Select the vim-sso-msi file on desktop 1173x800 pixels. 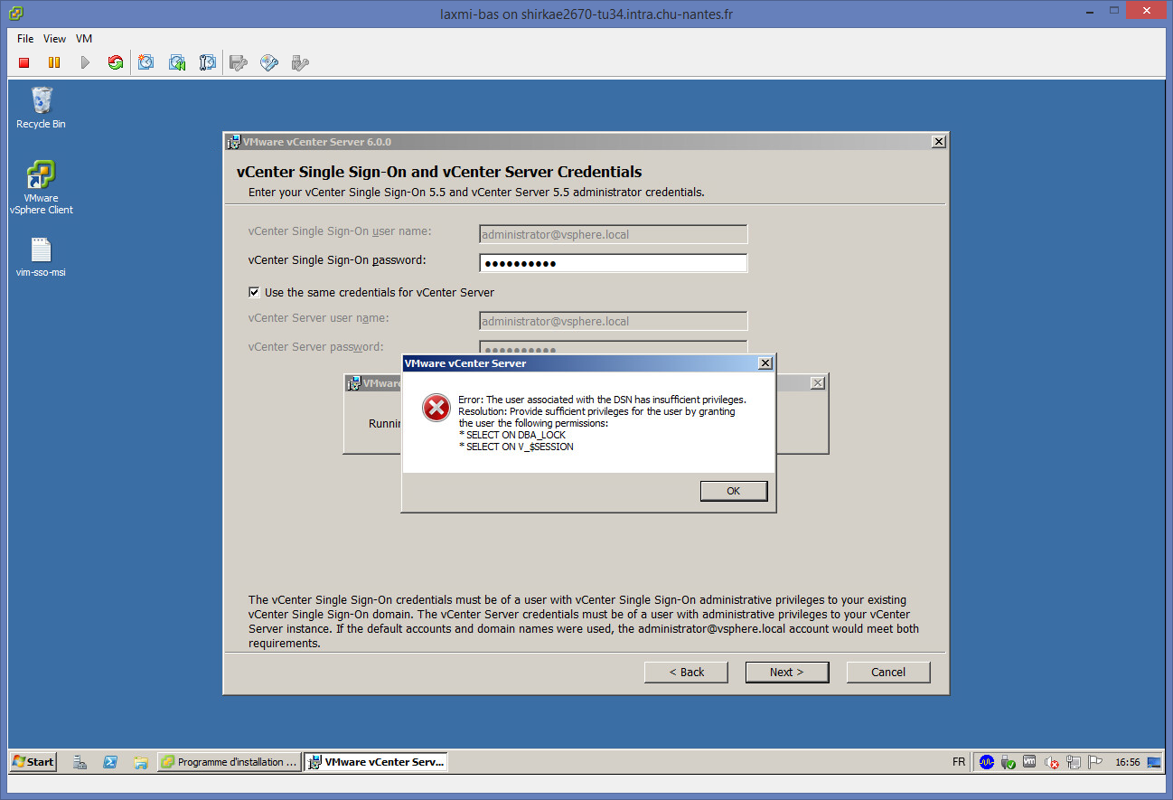(41, 257)
